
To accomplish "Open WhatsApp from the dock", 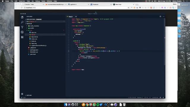I will [x=94, y=105].
